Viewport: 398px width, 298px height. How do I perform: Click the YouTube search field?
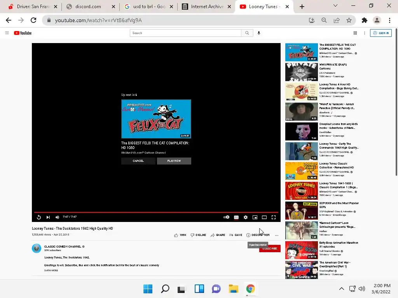pos(185,33)
